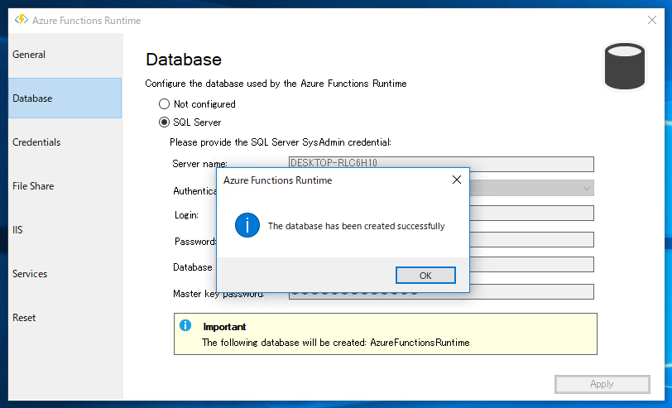The image size is (672, 408).
Task: Click the database cylinder icon
Action: pyautogui.click(x=625, y=66)
